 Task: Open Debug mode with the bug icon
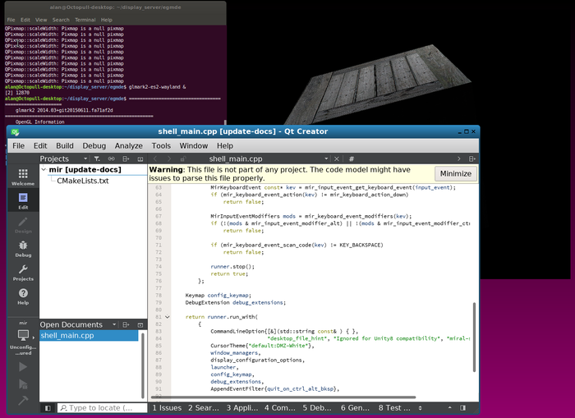click(x=22, y=247)
